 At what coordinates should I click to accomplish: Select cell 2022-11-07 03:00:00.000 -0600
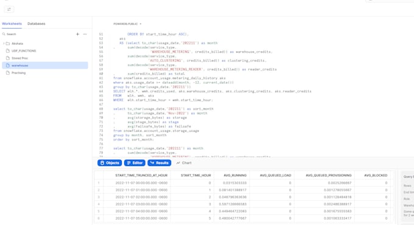pos(141,204)
